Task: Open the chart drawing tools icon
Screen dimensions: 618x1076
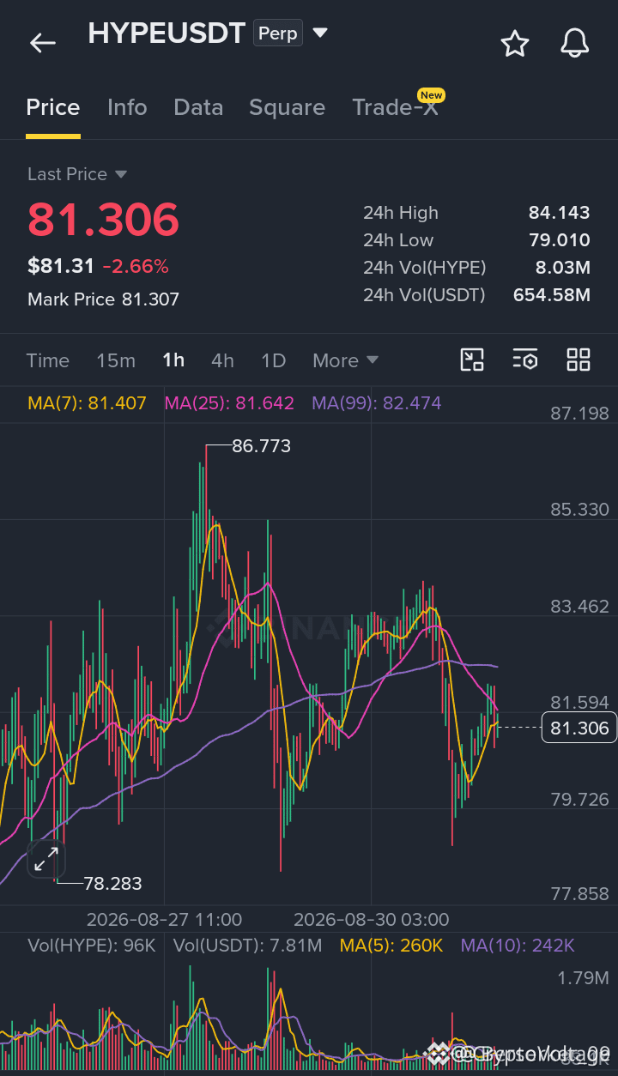Action: [472, 360]
